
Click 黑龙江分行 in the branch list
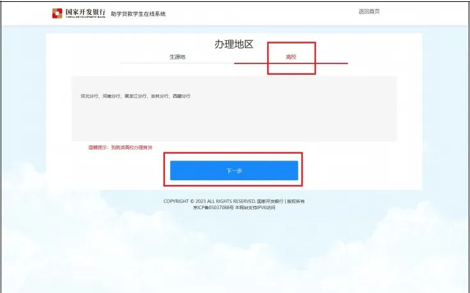pos(136,96)
